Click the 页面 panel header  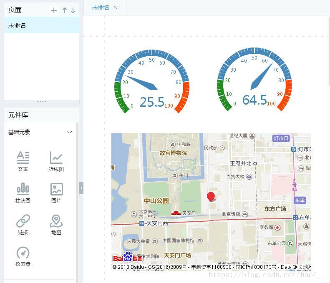pyautogui.click(x=42, y=10)
